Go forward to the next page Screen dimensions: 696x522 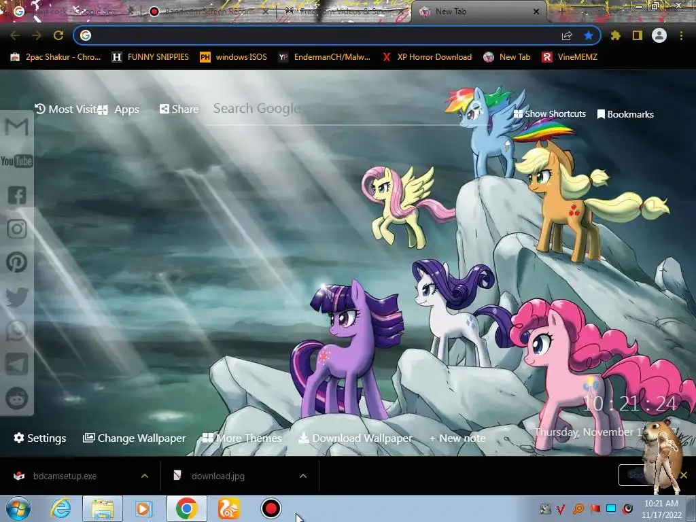tap(37, 35)
